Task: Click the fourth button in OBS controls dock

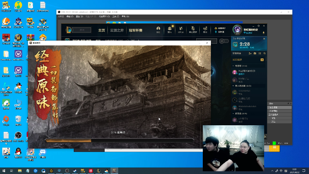Action: pos(279,118)
